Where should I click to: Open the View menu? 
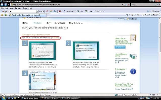(12, 8)
